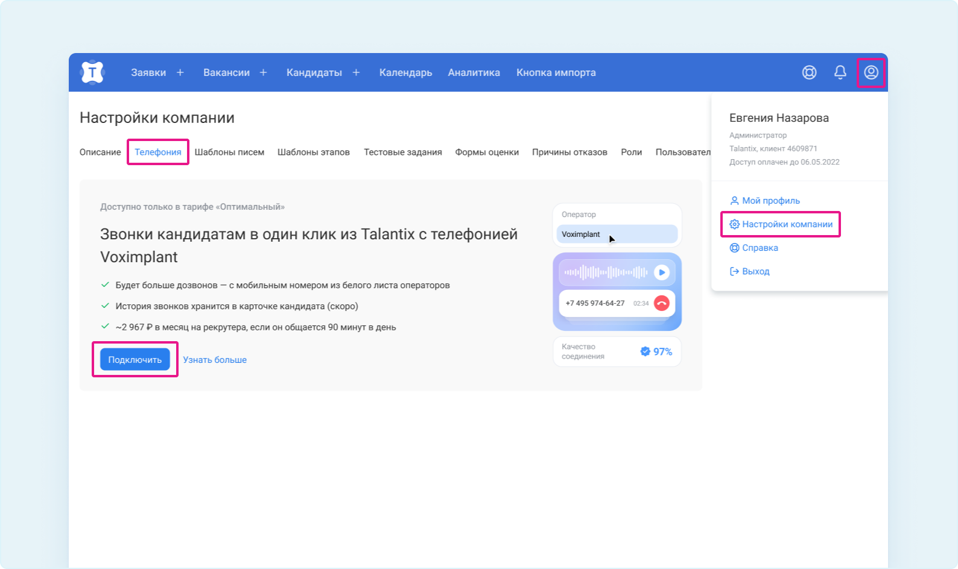The image size is (958, 569).
Task: Click the text Talantix, клиент 4609871
Action: pyautogui.click(x=773, y=149)
